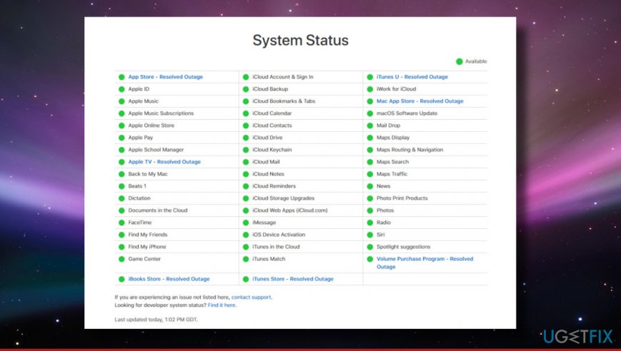This screenshot has height=351, width=621.
Task: Click green status dot beside Apple Music
Action: coord(121,101)
